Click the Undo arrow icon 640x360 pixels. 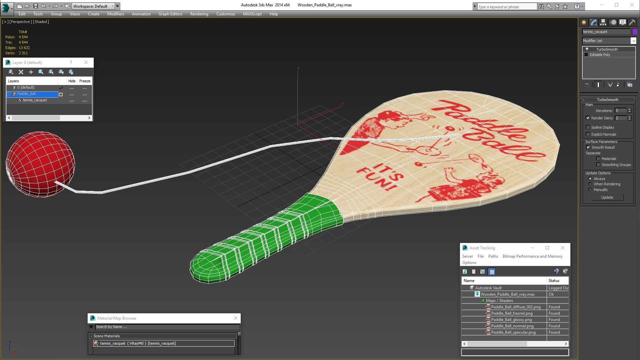coord(43,6)
